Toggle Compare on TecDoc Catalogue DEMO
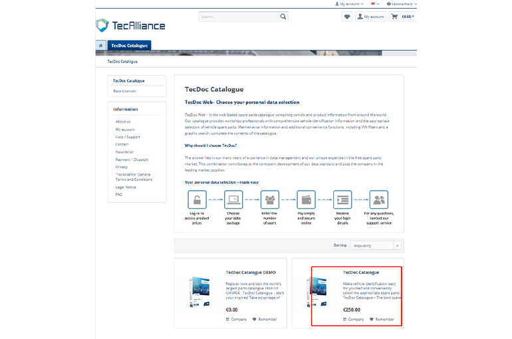Image resolution: width=512 pixels, height=339 pixels. tap(236, 319)
